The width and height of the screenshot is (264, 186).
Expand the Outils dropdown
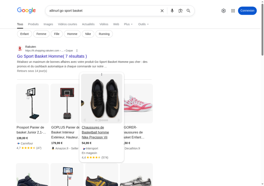coord(143,24)
